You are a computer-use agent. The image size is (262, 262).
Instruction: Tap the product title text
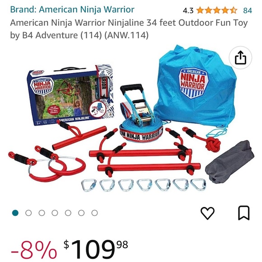pos(129,29)
